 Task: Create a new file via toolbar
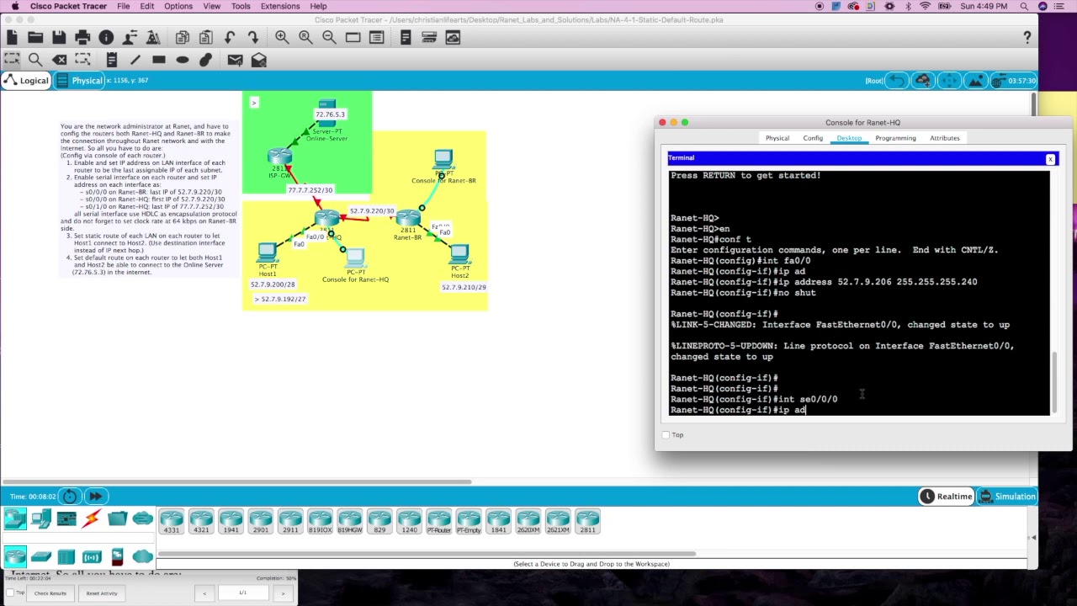pyautogui.click(x=12, y=37)
